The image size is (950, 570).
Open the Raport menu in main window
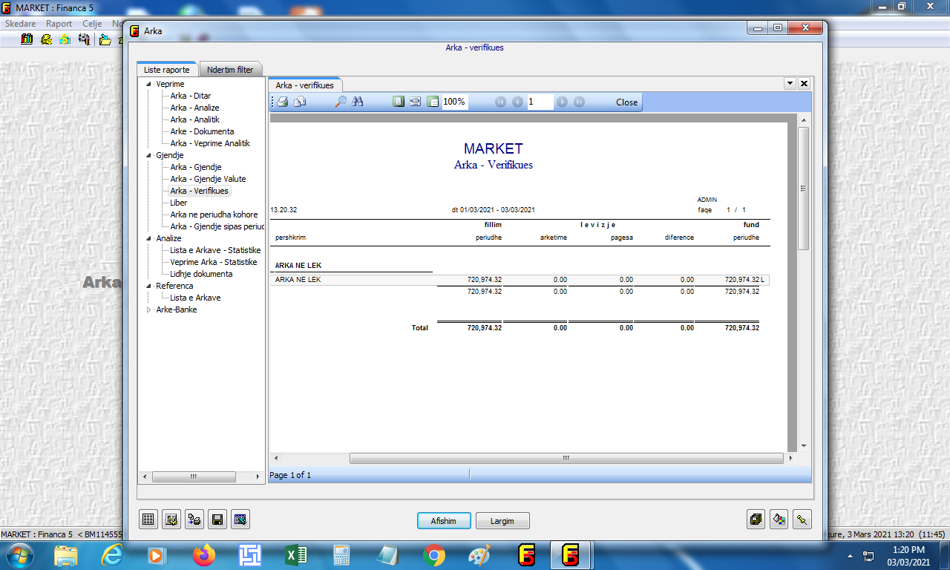pos(59,24)
